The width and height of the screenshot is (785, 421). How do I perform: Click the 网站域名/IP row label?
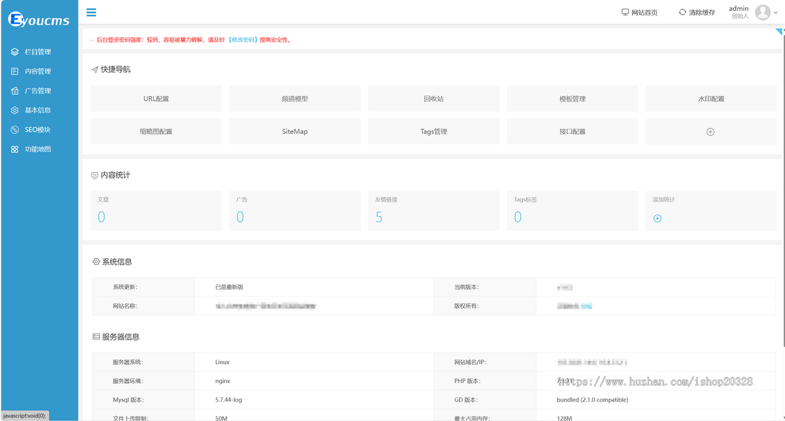click(x=471, y=362)
